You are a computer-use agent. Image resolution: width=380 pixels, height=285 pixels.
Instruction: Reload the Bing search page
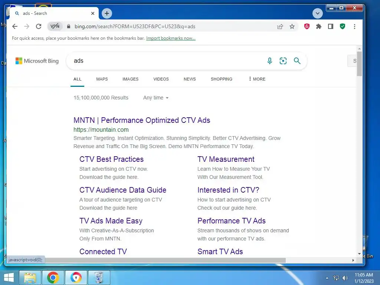tap(39, 26)
